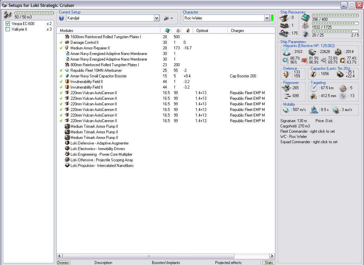
Task: Click the 800mm Reinforced Rolled Tungsten Plates icon
Action: (x=67, y=65)
